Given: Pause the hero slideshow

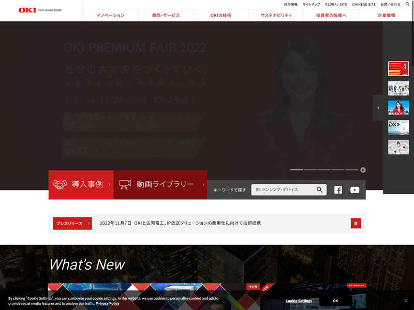Looking at the screenshot, I should tap(363, 170).
